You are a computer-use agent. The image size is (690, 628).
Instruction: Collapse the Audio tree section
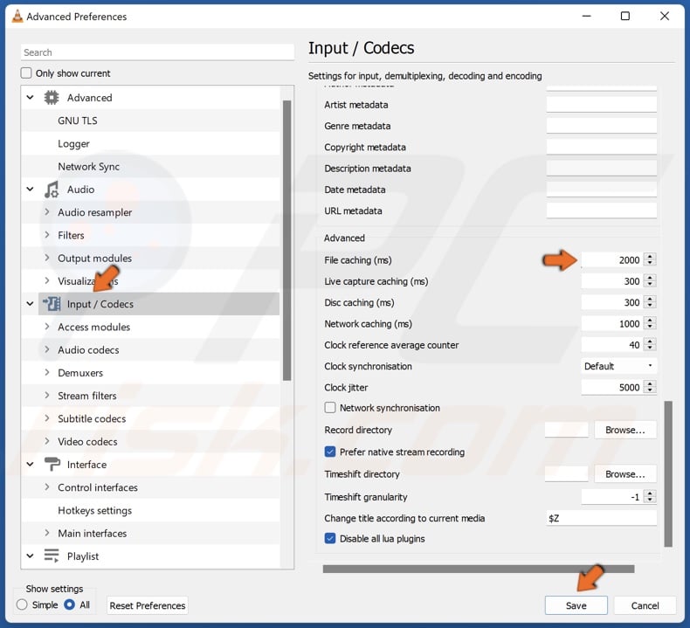click(30, 190)
